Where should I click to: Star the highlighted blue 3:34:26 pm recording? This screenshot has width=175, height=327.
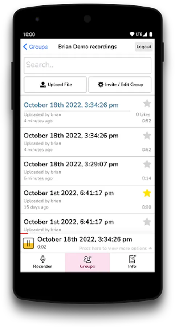click(x=147, y=104)
